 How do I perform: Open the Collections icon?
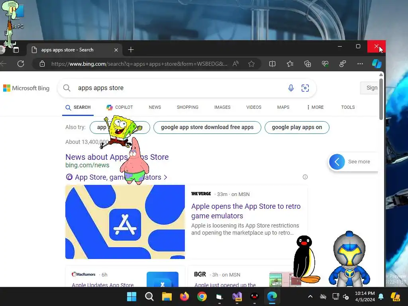click(x=308, y=64)
